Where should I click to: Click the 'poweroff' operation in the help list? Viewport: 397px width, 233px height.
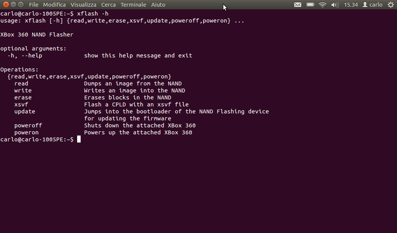point(28,125)
